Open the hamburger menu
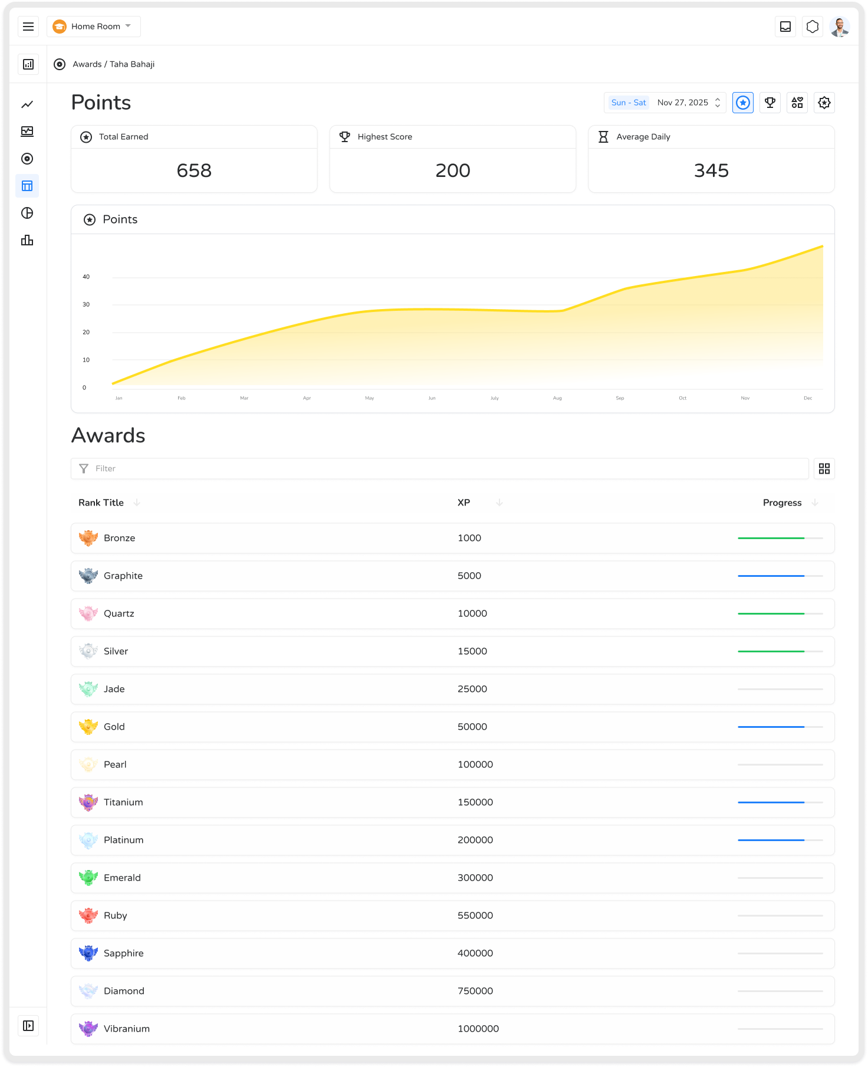The image size is (868, 1067). coord(28,27)
